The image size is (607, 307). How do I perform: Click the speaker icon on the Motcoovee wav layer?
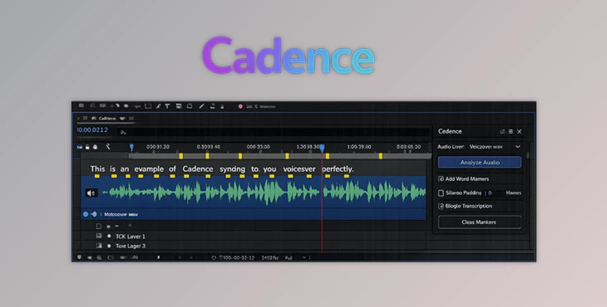pyautogui.click(x=94, y=214)
